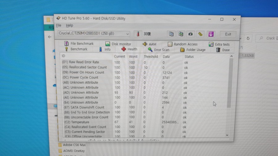Click the back arrow in Explorer window
This screenshot has width=278, height=156.
click(50, 37)
